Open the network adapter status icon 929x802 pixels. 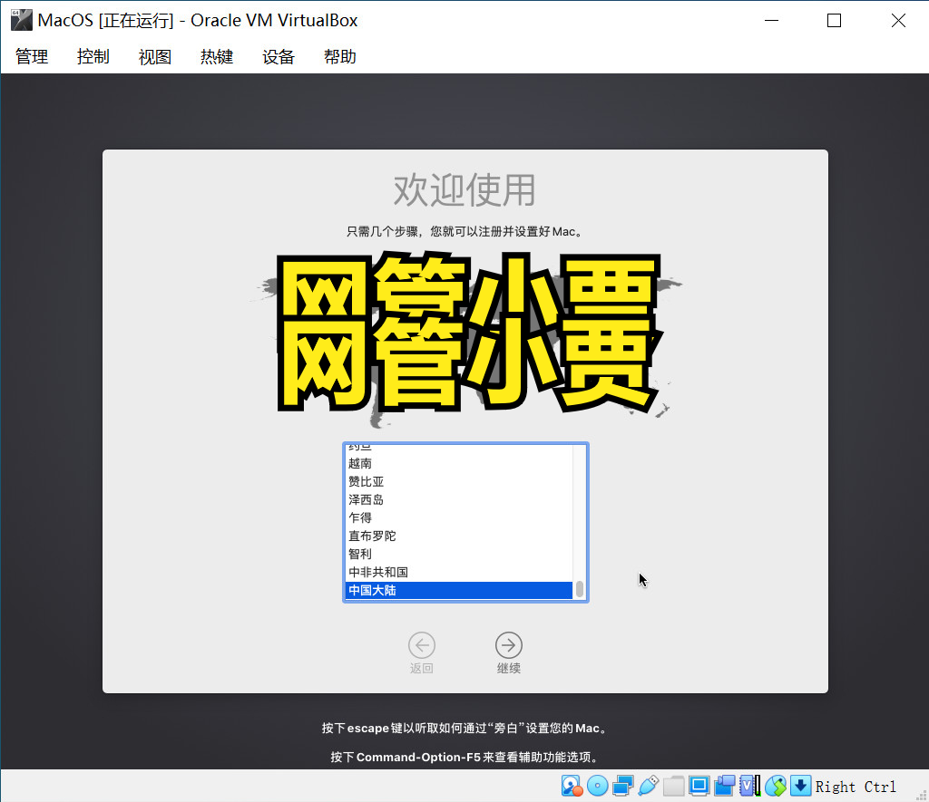tap(622, 786)
